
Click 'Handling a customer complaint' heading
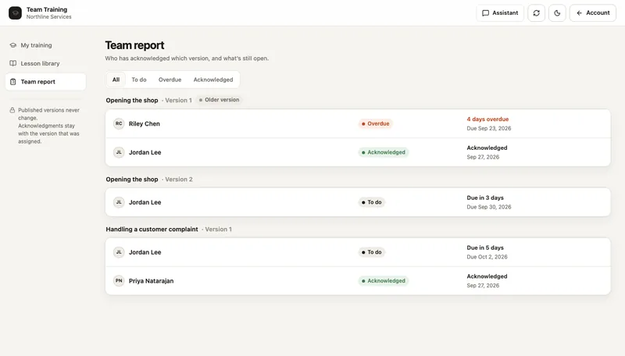(x=152, y=229)
